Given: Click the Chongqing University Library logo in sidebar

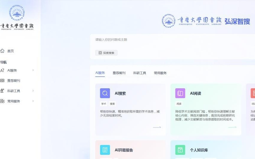Looking at the screenshot, I should point(17,17).
